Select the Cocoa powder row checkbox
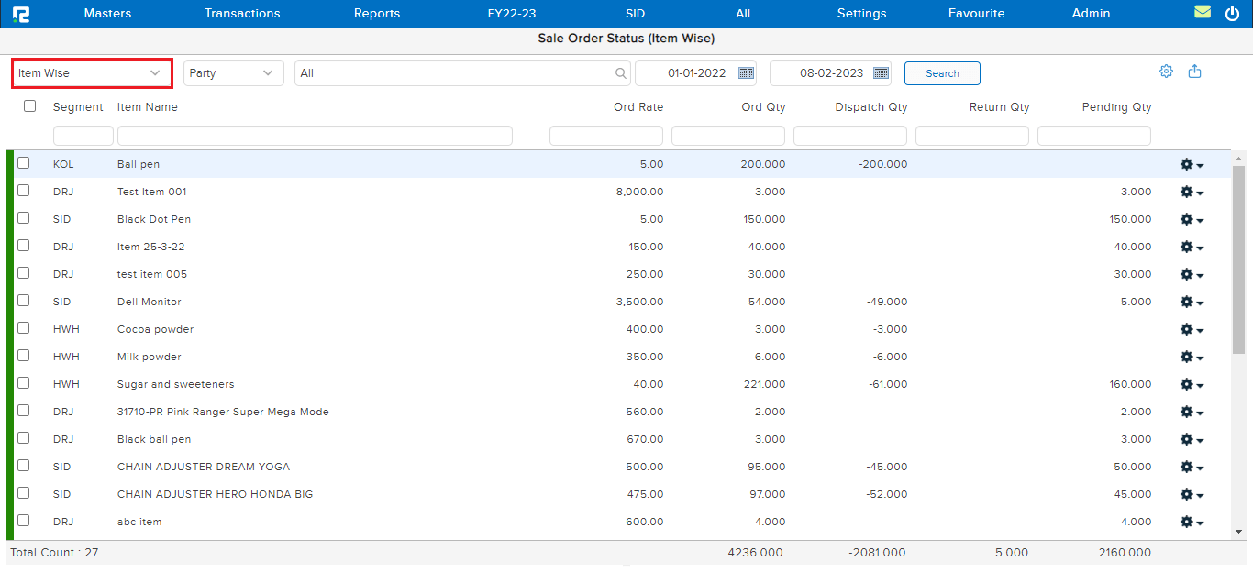1253x573 pixels. coord(24,328)
